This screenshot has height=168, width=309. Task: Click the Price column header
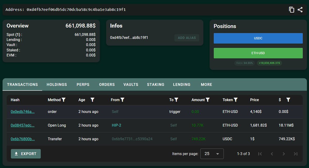254,100
